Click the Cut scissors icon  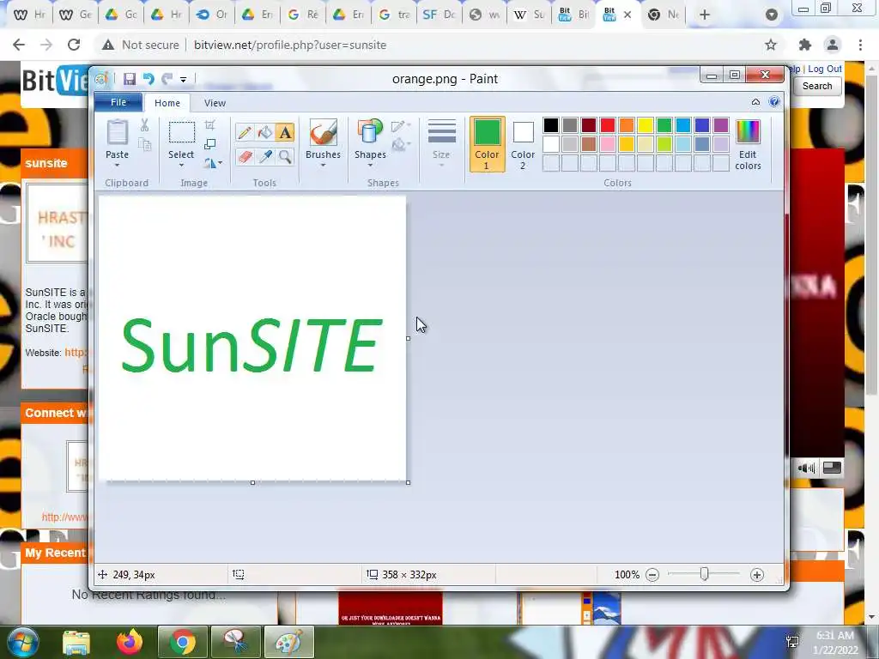coord(144,125)
